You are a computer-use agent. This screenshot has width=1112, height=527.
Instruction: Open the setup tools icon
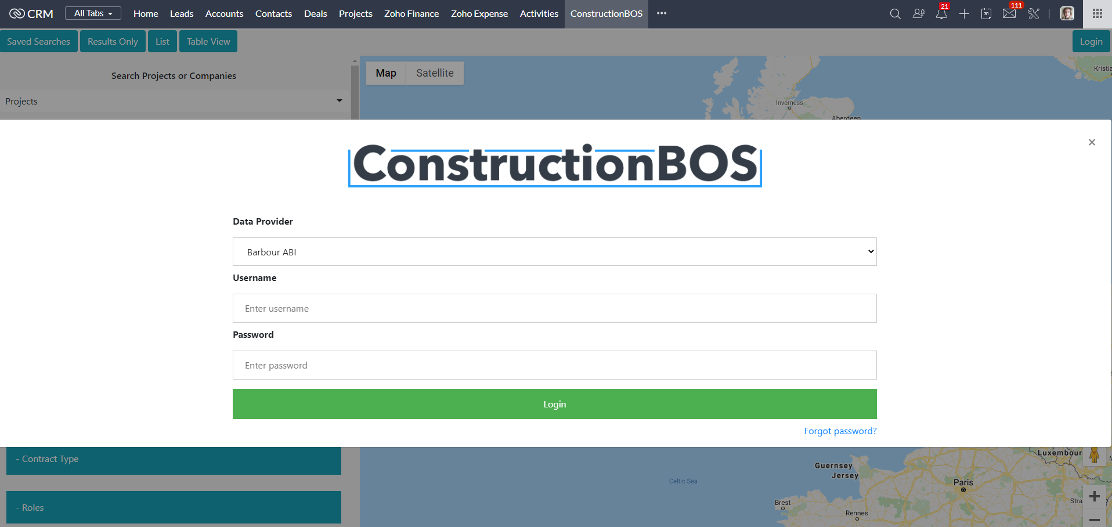pyautogui.click(x=1034, y=13)
